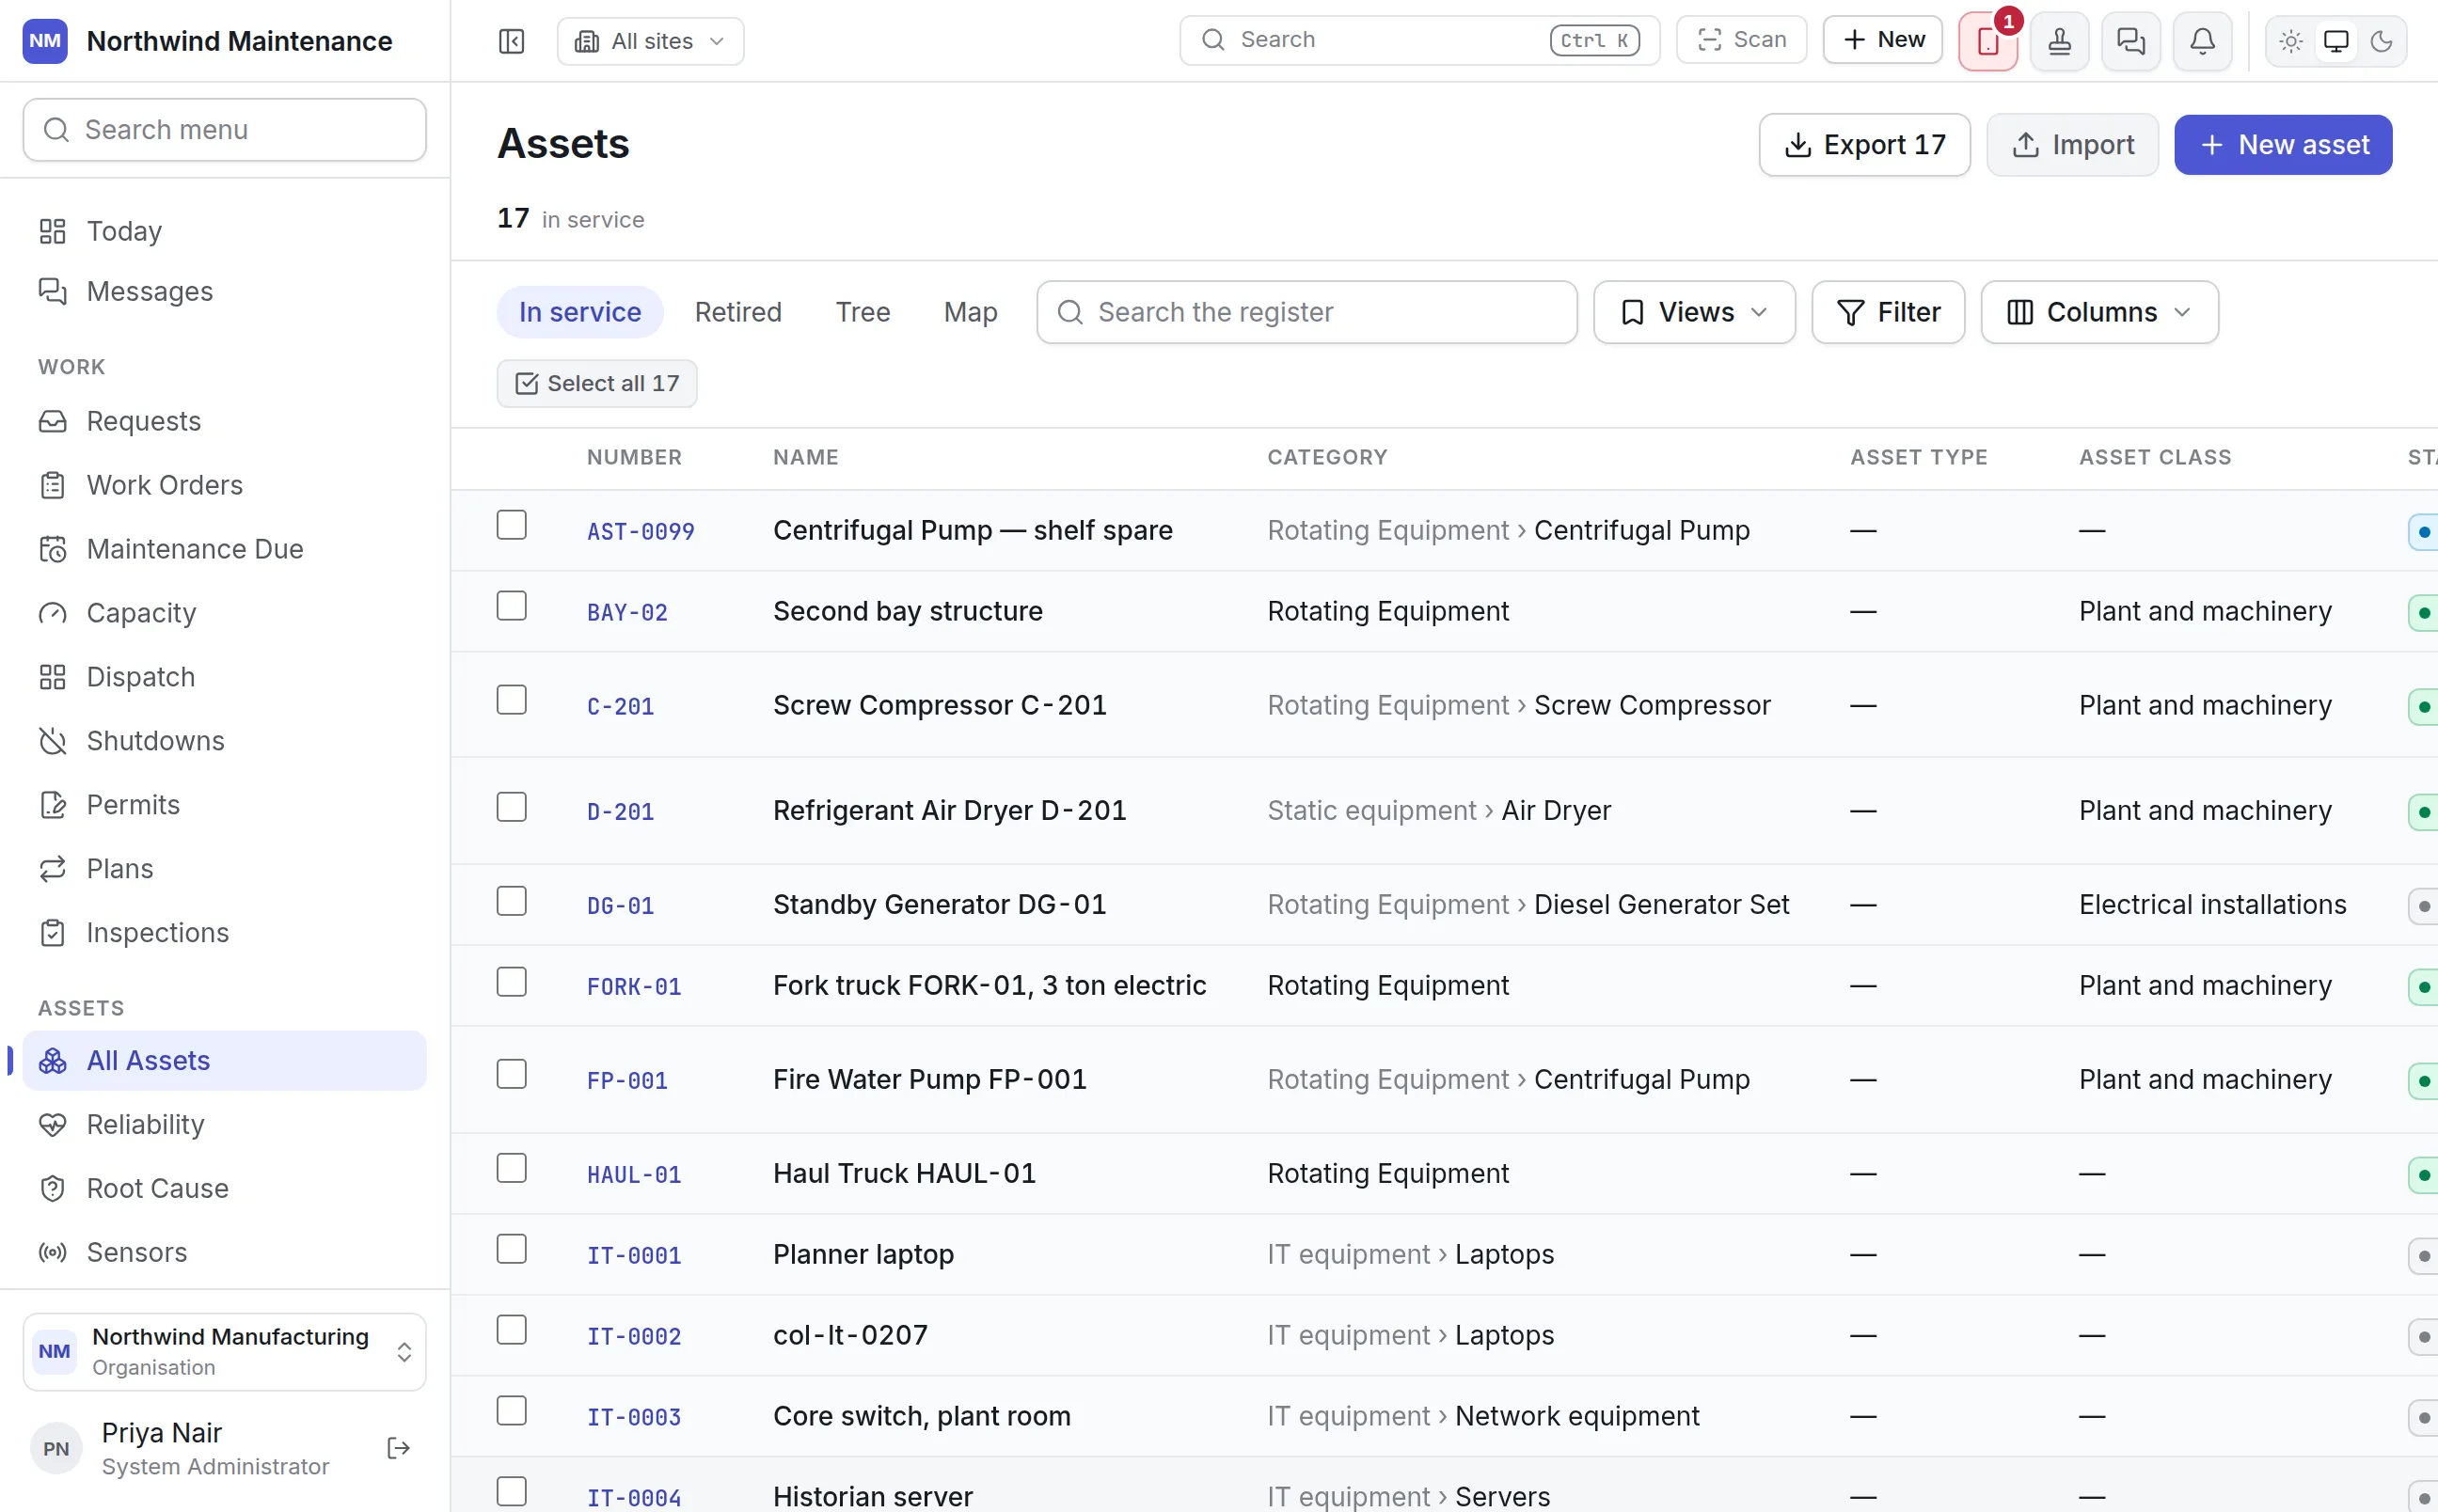Switch to the Tree tab

[x=862, y=312]
